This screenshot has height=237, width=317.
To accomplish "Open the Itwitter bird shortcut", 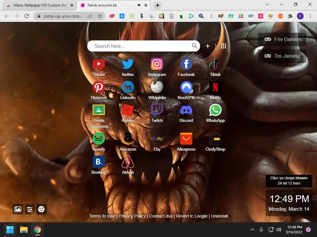I will tap(128, 64).
